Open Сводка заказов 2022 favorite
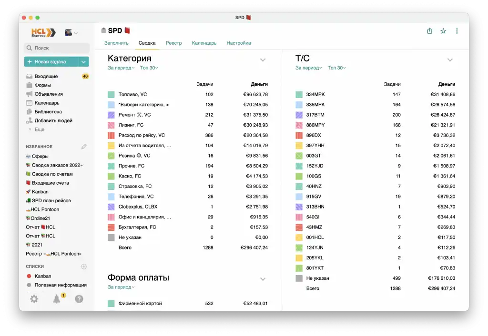Screen dimensions: 488x336 [54, 165]
